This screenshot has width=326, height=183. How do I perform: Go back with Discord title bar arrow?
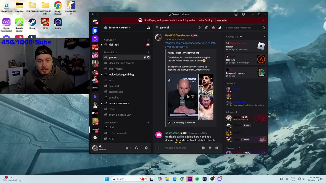93,14
